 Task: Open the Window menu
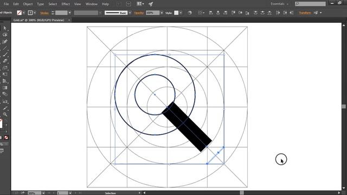tap(92, 4)
